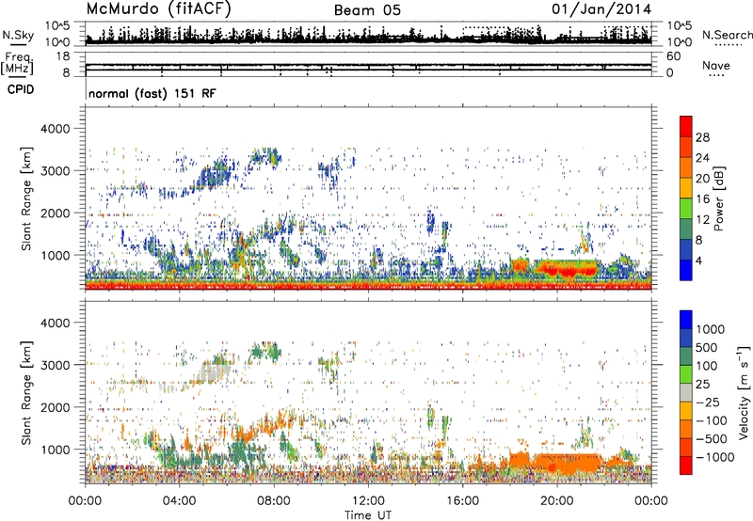Viewport: 753px width, 521px height.
Task: Click the '60' right tick of frequency panel
Action: pyautogui.click(x=673, y=56)
